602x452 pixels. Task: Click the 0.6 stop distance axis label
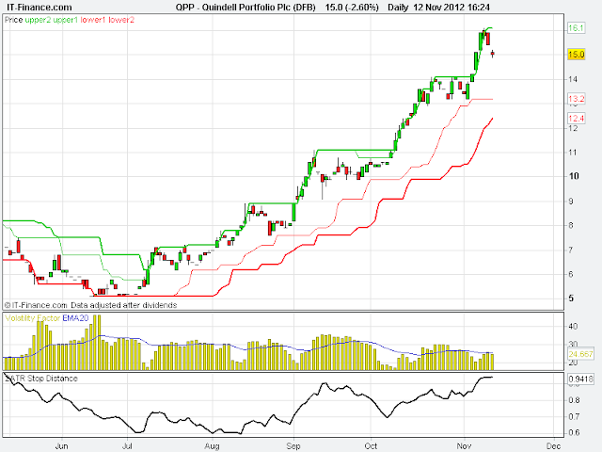[x=575, y=433]
